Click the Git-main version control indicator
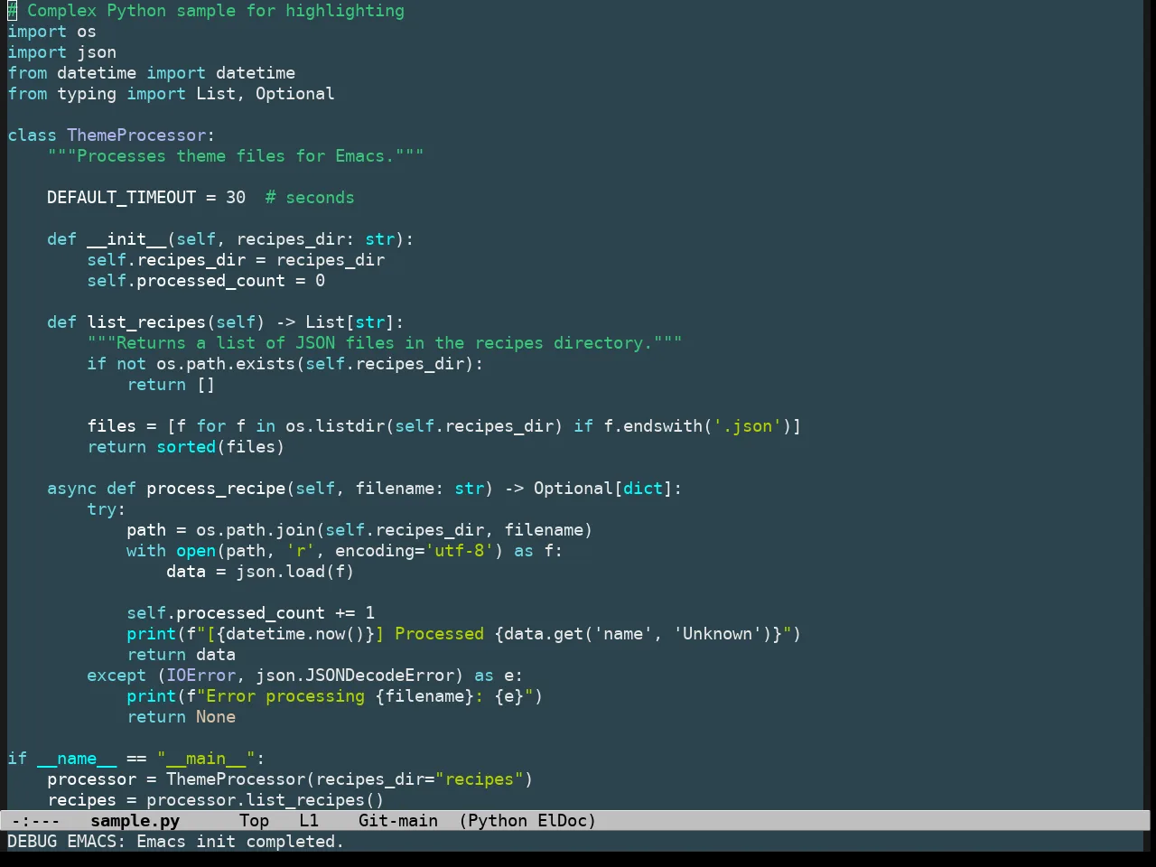 (398, 821)
